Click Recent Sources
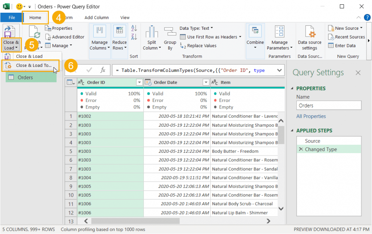 [346, 37]
